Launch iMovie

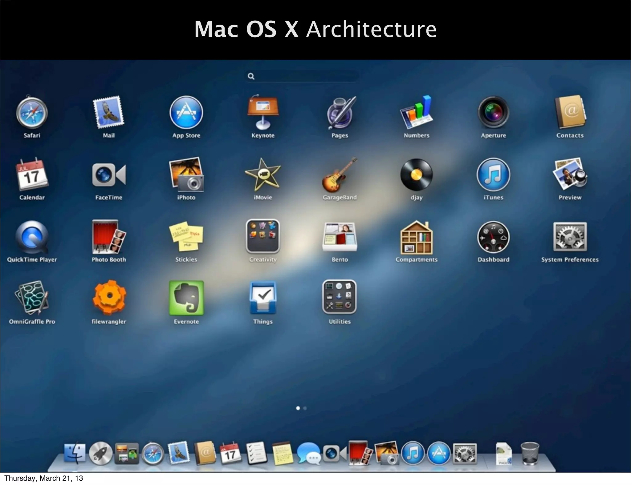pos(263,174)
